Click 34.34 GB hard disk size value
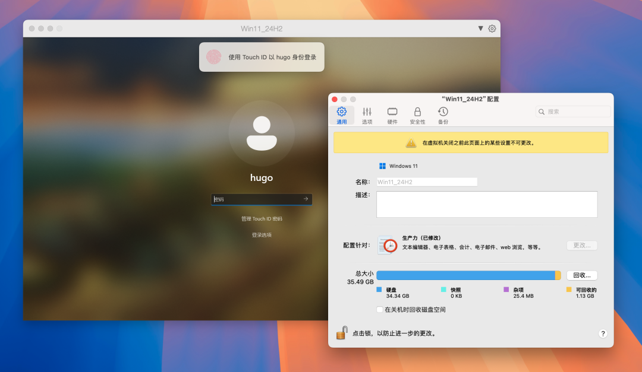 398,296
